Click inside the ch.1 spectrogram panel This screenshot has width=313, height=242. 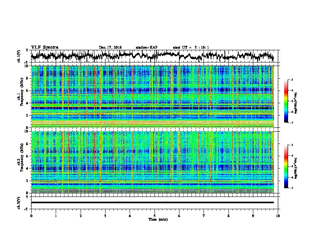(x=153, y=96)
